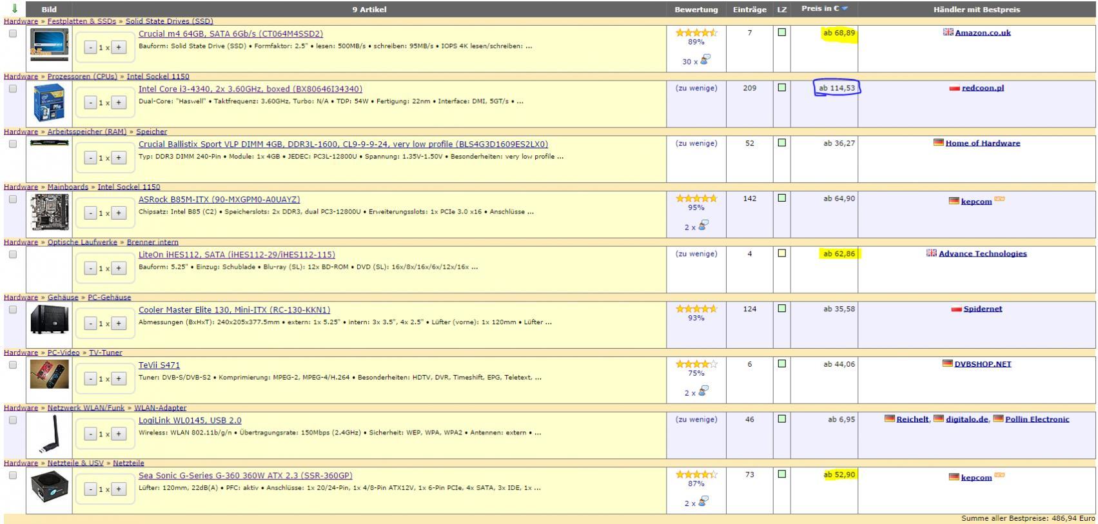This screenshot has width=1098, height=524.
Task: Open the 2 x reviews icon for ASRock B85M-ITX
Action: point(703,226)
